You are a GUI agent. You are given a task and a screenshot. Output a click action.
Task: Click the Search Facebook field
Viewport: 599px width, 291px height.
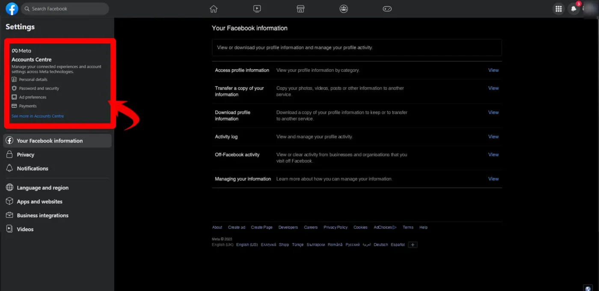(65, 9)
